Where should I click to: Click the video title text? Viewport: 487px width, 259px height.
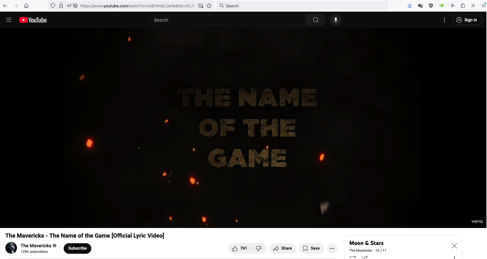coord(85,236)
